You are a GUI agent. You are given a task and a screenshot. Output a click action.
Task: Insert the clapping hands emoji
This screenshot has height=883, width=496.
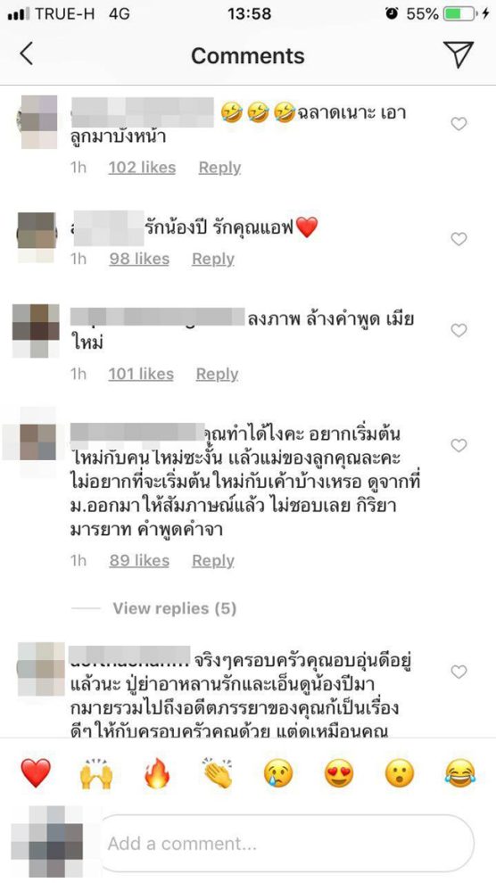(218, 772)
